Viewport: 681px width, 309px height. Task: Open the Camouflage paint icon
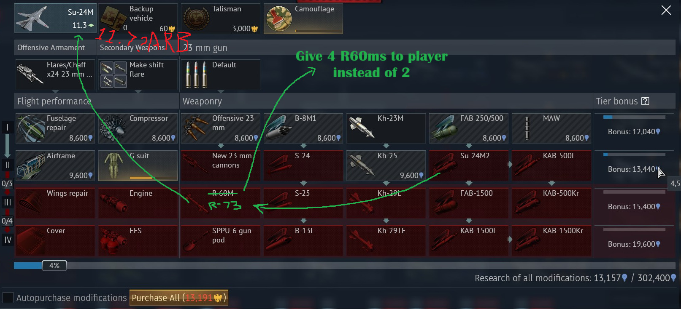[x=279, y=19]
